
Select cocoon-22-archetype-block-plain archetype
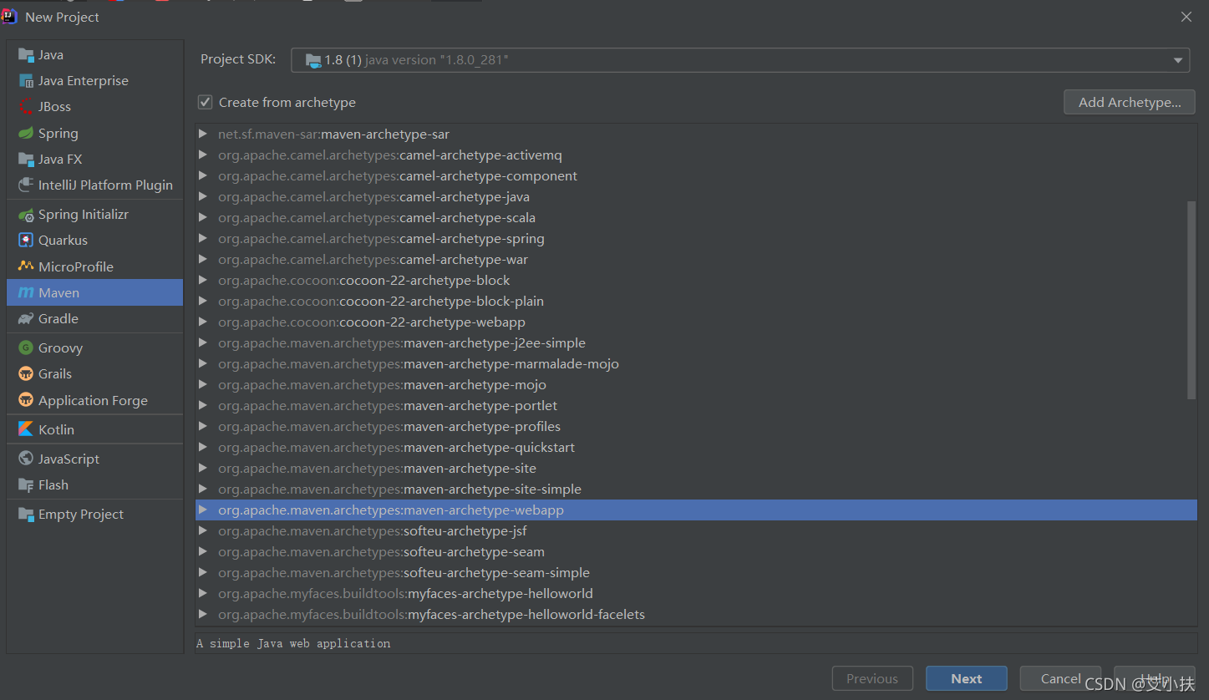[x=696, y=301]
